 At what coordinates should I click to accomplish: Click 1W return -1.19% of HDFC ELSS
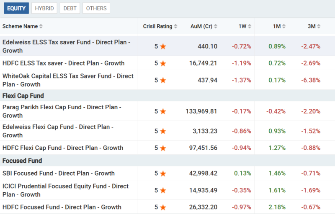(x=242, y=63)
